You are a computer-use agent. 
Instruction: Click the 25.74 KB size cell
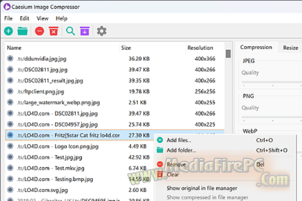pyautogui.click(x=139, y=124)
